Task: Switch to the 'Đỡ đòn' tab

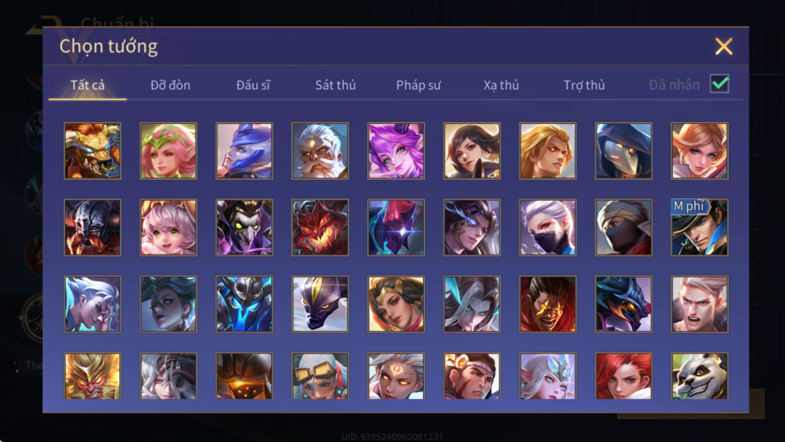Action: [170, 85]
